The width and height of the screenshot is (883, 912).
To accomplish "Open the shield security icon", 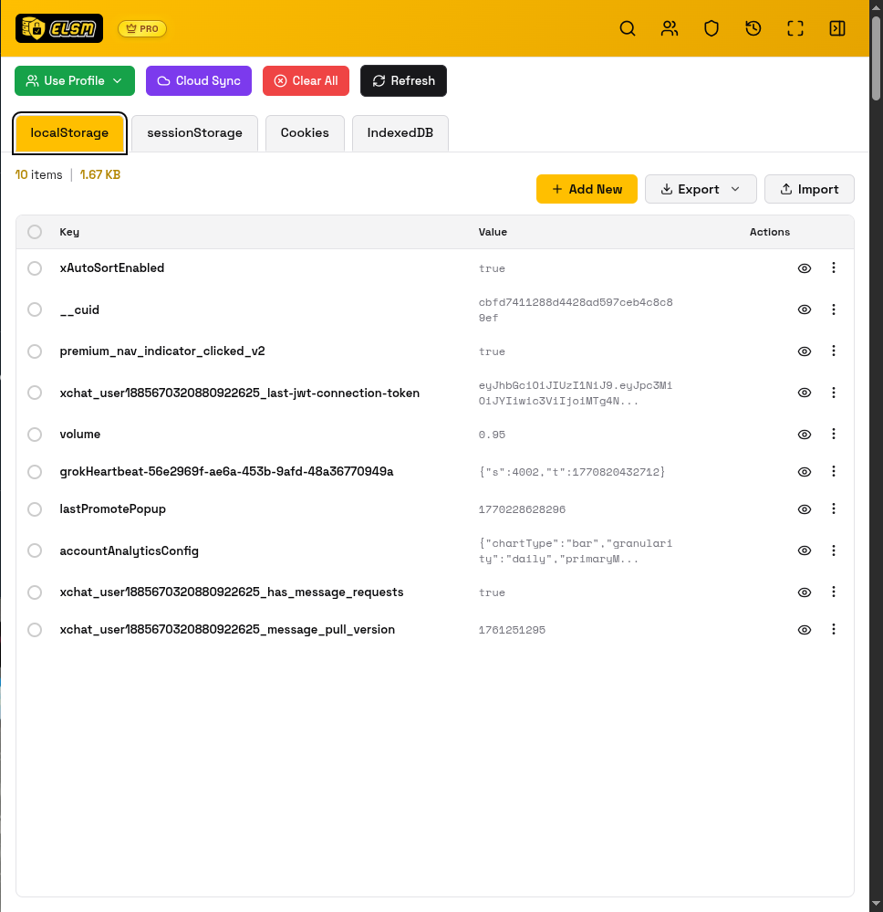I will click(712, 28).
